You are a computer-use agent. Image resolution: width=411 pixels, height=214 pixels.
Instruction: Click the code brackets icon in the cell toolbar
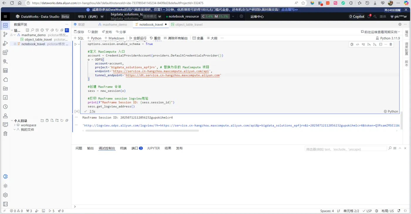(x=358, y=44)
